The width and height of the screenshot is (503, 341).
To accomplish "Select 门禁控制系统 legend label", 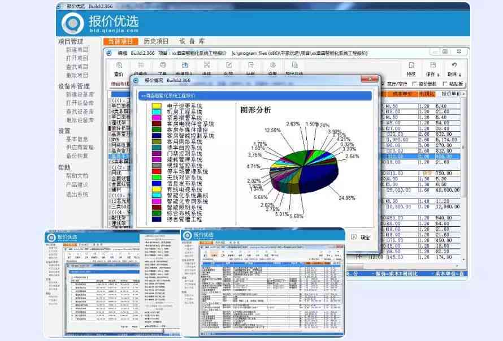I will (x=184, y=154).
